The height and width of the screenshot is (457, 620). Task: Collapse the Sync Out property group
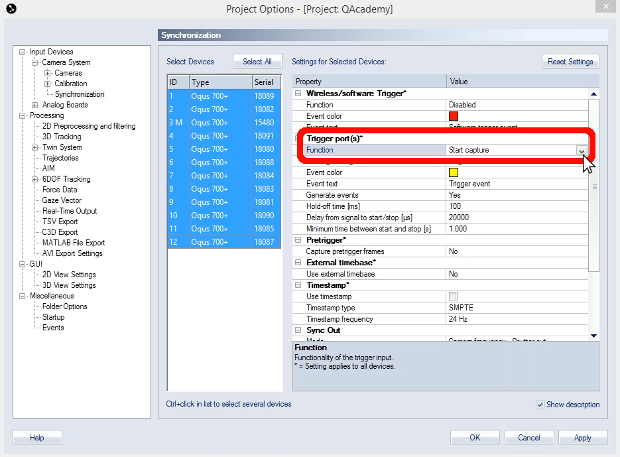pyautogui.click(x=298, y=330)
